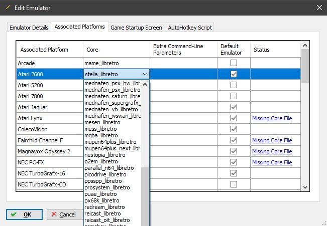Click the dropdown list scroll-up arrow
Viewport: 327px width, 226px height.
145,84
